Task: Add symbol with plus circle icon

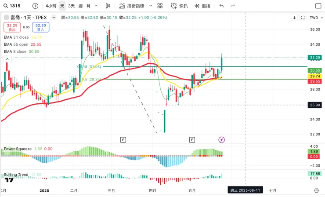Action: point(35,6)
